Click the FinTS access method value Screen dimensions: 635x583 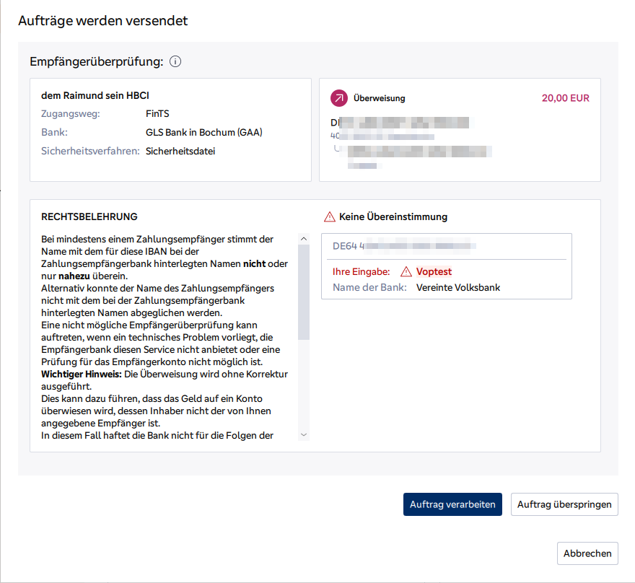click(x=157, y=114)
